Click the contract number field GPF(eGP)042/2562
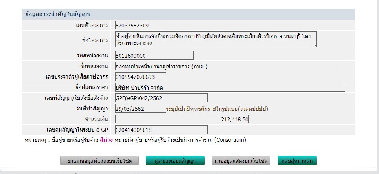The height and width of the screenshot is (174, 379). click(x=161, y=98)
